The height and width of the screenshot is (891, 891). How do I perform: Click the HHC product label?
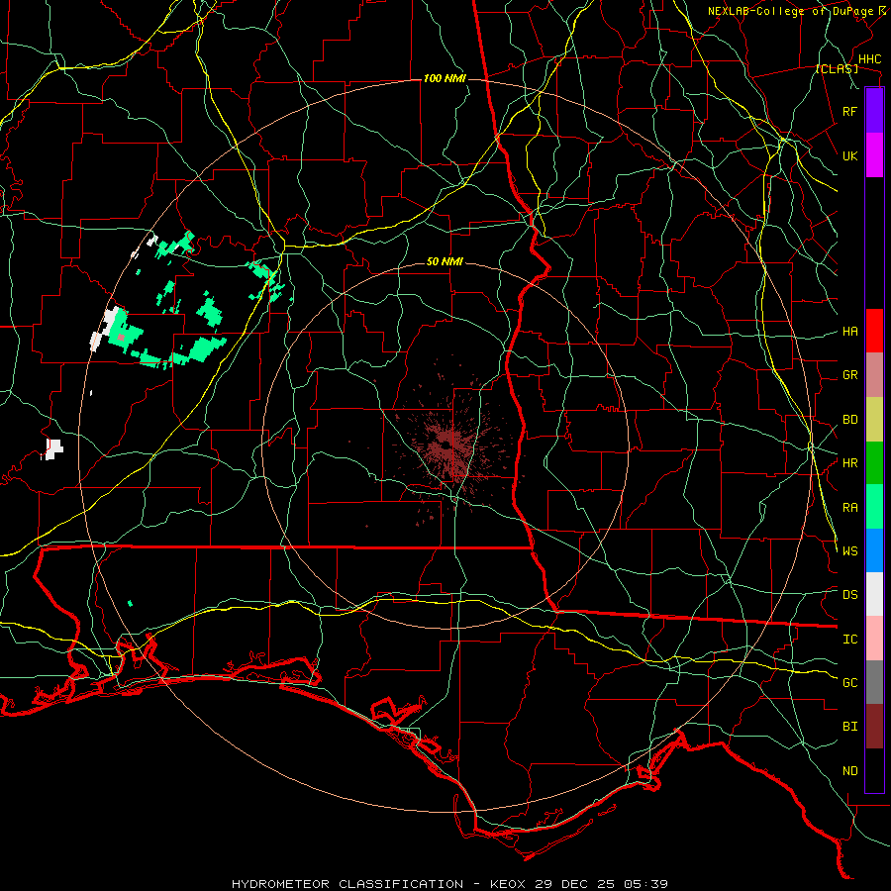tap(869, 59)
